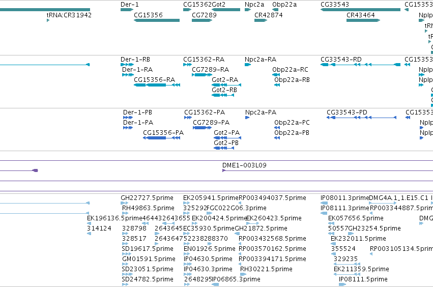The width and height of the screenshot is (433, 287).
Task: Select the 328798 EST label
Action: click(134, 228)
